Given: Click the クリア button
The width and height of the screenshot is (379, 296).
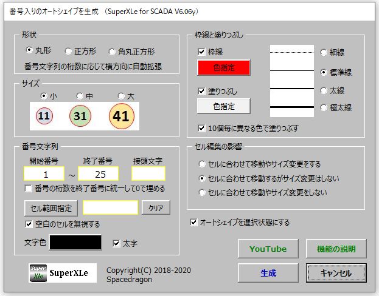Looking at the screenshot, I should coord(156,207).
